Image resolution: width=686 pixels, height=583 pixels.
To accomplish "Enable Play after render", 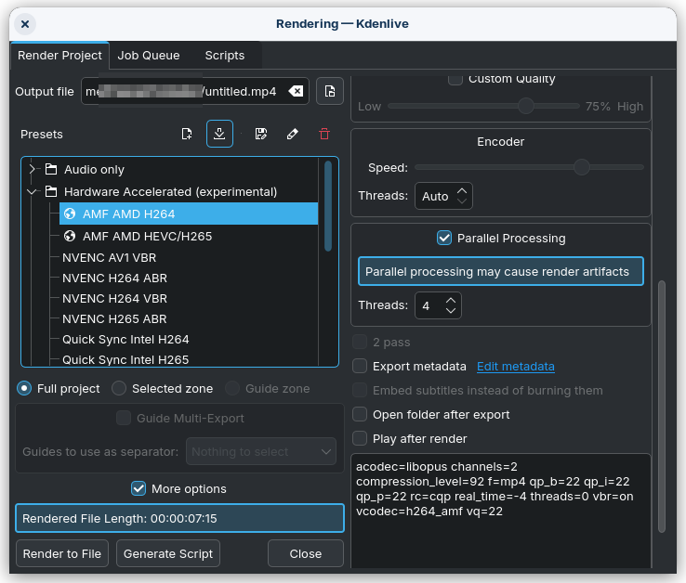I will [360, 438].
